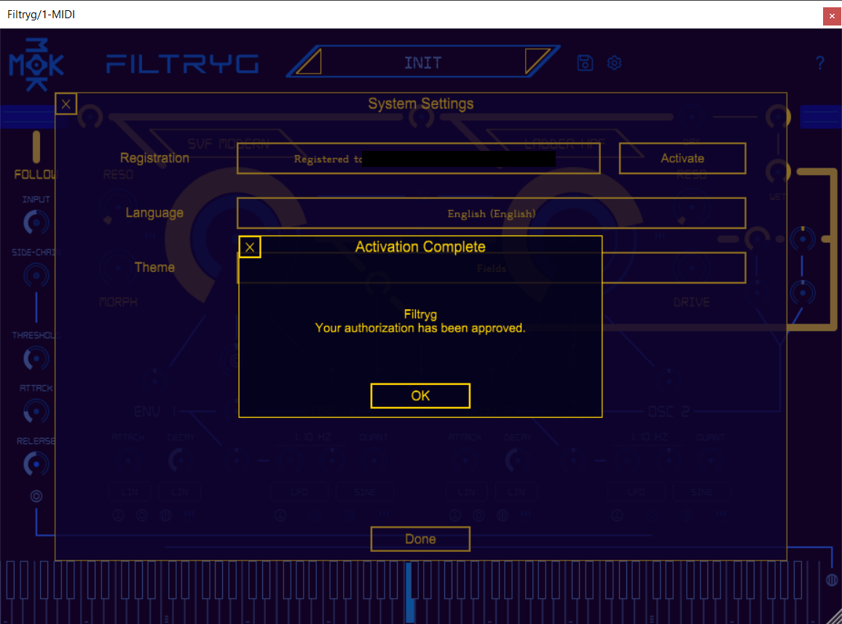
Task: Close the System Settings panel with X
Action: (66, 104)
